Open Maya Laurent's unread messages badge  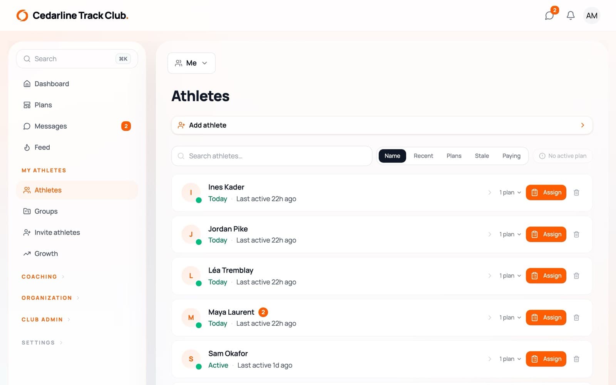coord(263,312)
